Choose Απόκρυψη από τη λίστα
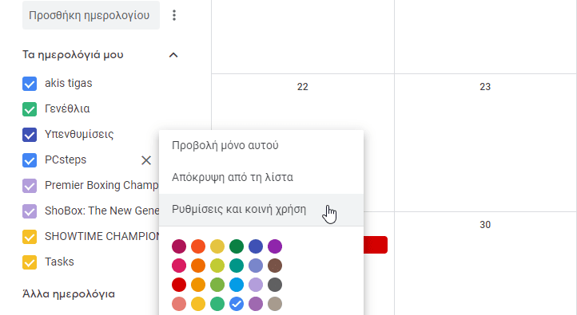The width and height of the screenshot is (577, 315). tap(261, 177)
